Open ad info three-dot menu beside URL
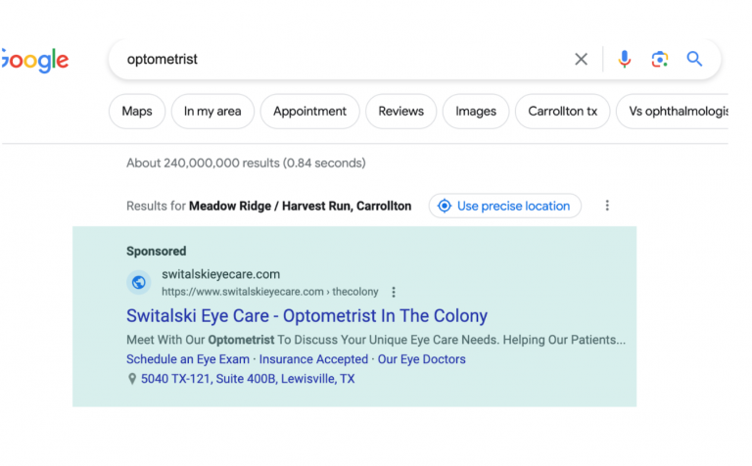The height and width of the screenshot is (466, 752). pos(394,292)
